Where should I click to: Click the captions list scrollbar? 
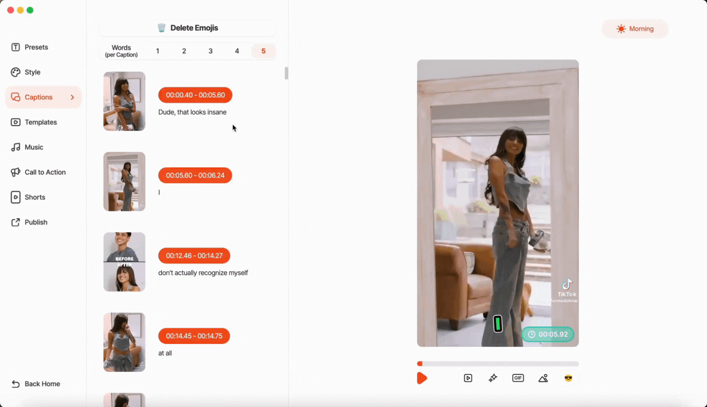[x=286, y=73]
